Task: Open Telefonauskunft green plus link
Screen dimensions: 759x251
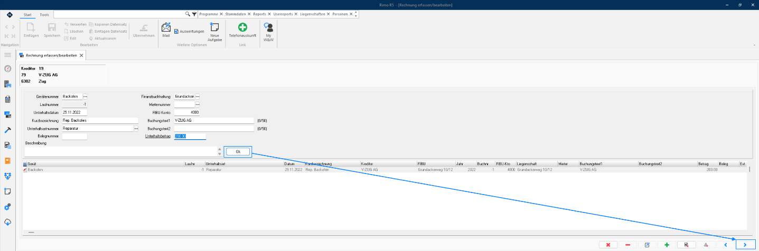Action: (x=242, y=31)
